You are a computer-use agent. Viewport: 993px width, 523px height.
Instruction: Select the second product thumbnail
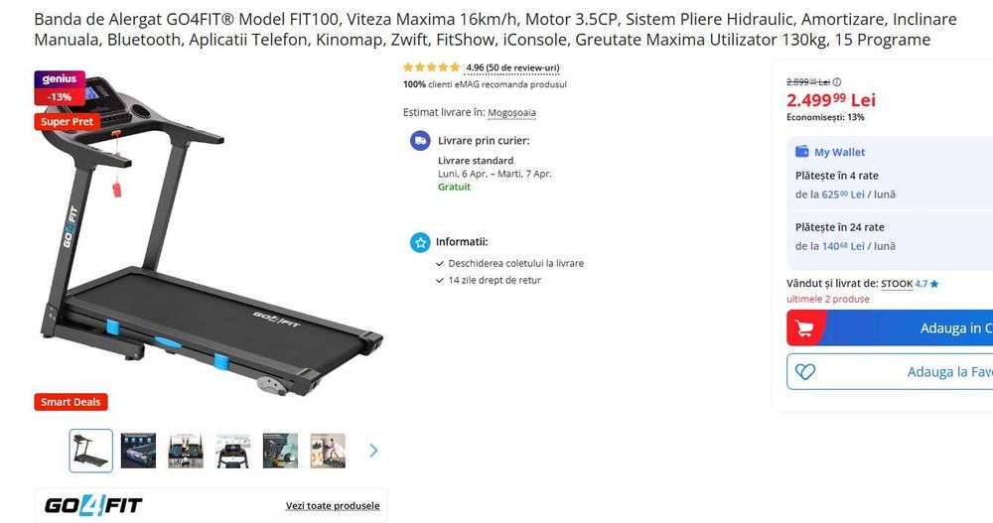pyautogui.click(x=138, y=451)
